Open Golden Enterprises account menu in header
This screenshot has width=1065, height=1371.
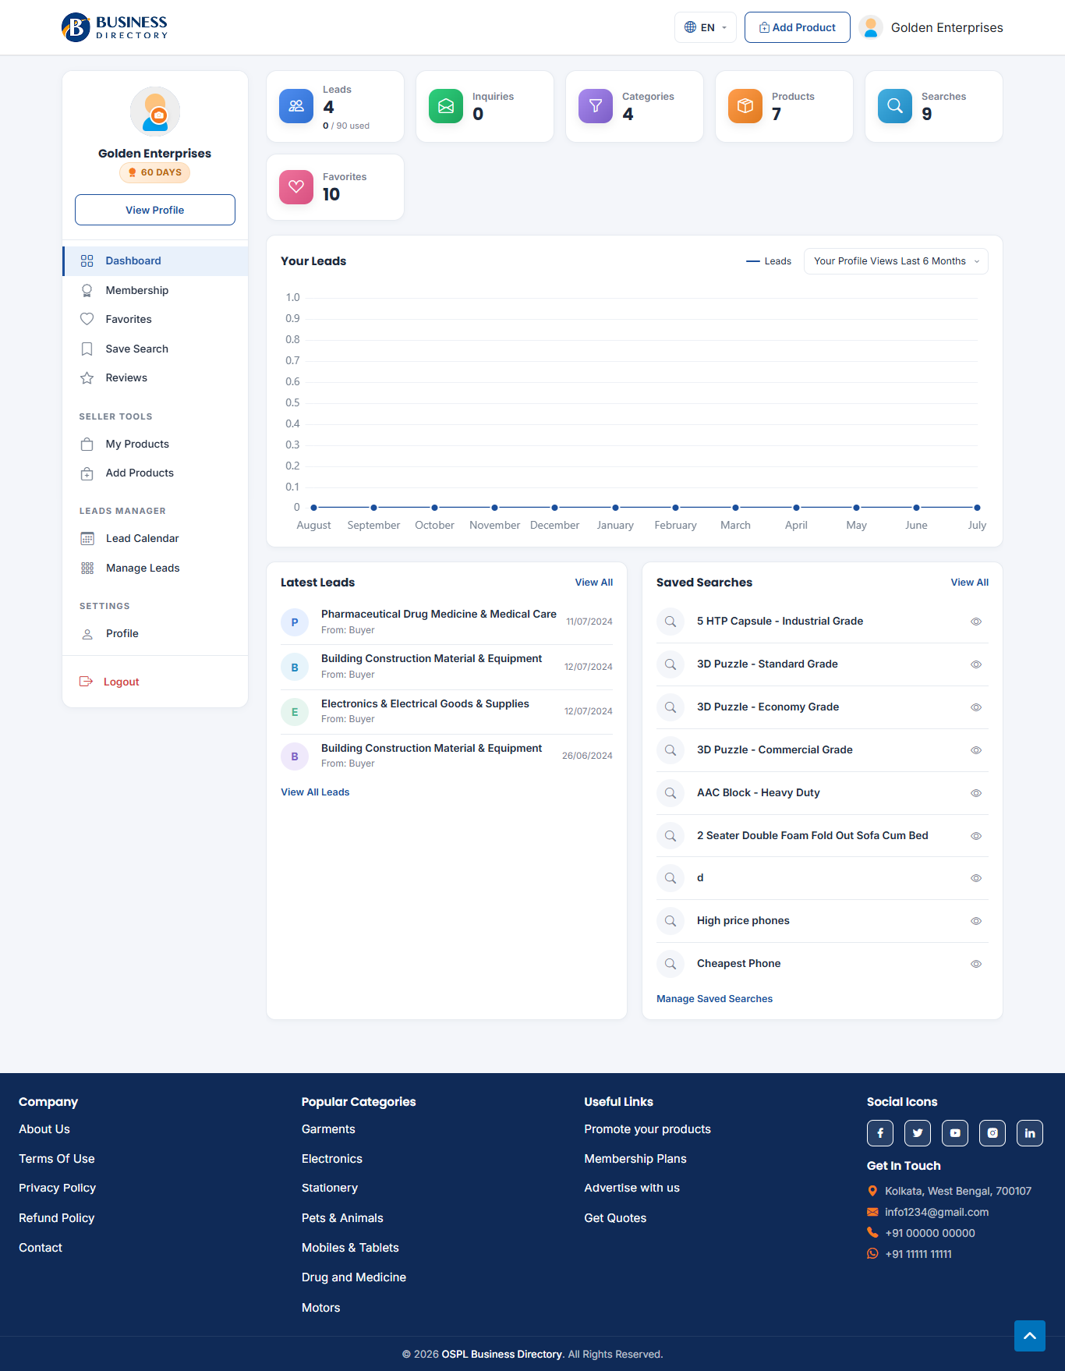tap(931, 27)
